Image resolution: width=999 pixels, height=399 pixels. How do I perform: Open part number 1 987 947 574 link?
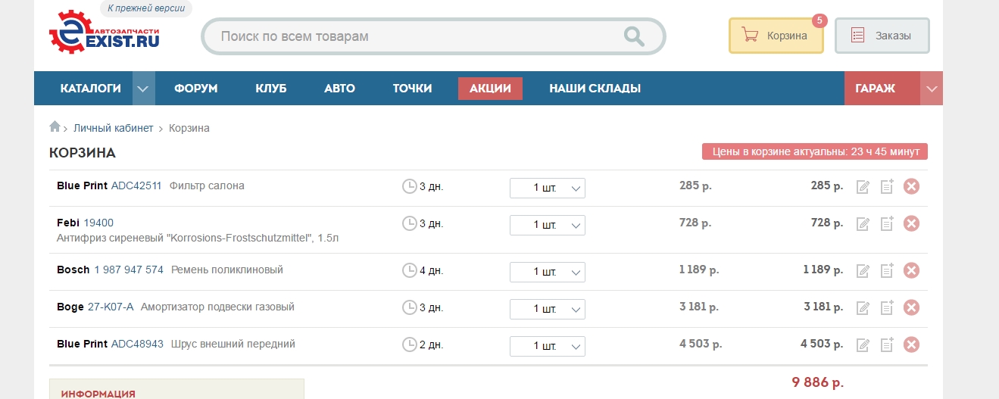pyautogui.click(x=129, y=270)
